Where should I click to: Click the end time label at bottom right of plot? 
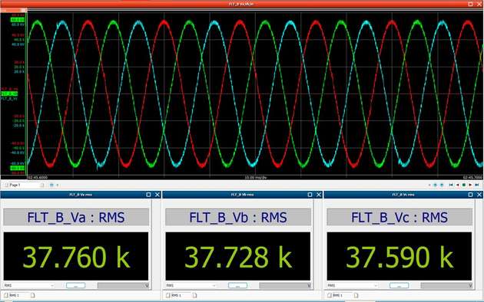click(472, 178)
